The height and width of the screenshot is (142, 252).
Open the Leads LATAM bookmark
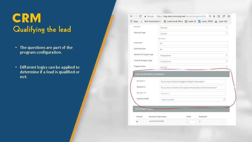point(207,21)
